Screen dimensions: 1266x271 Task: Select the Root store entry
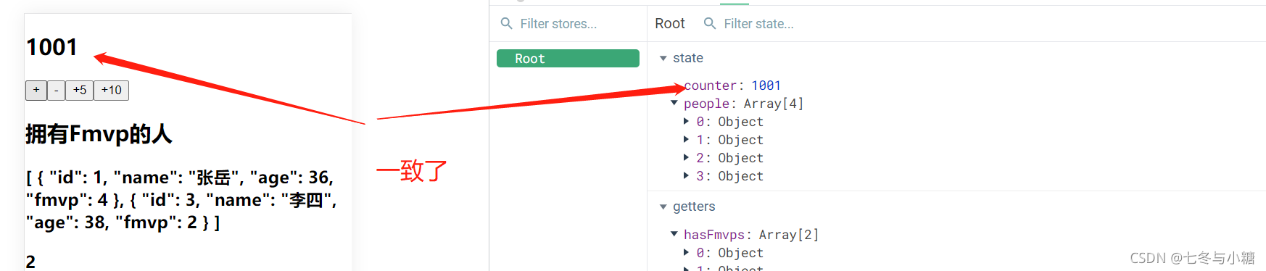(x=568, y=59)
